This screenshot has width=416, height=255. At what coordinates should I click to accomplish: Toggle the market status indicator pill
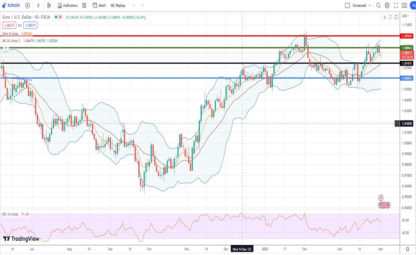click(x=58, y=17)
